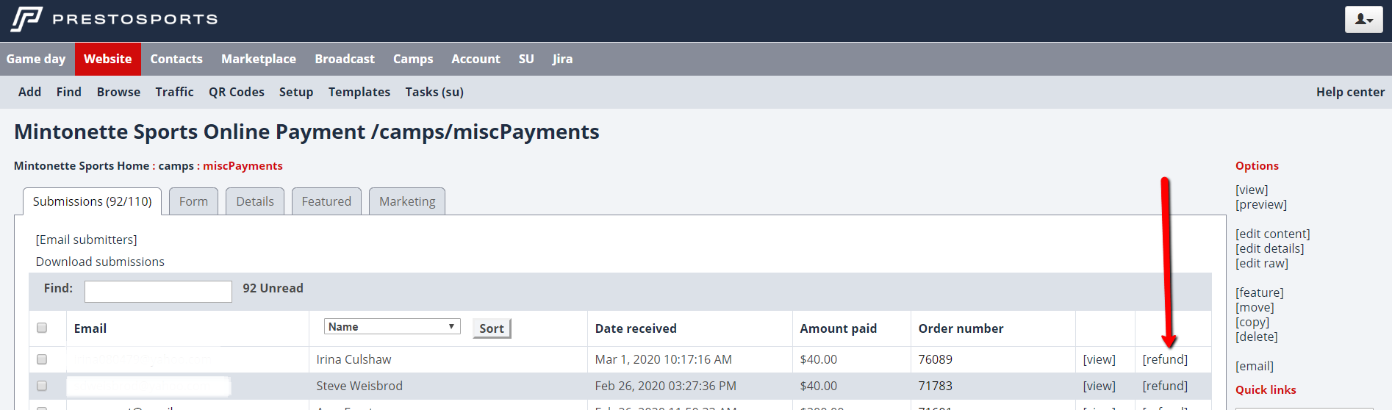Click date Mar 1, 2020 10:17:16 AM
The width and height of the screenshot is (1392, 410).
coord(664,359)
